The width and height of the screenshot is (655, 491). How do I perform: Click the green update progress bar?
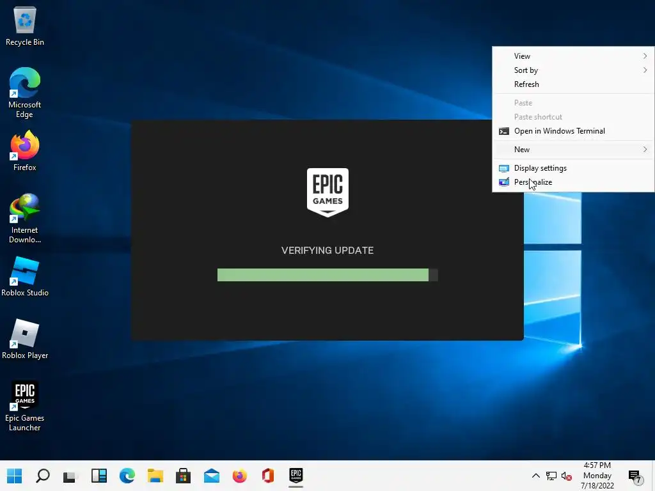[x=327, y=275]
